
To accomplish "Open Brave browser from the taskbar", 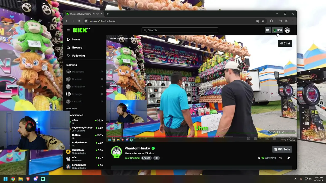I will [x=28, y=179].
